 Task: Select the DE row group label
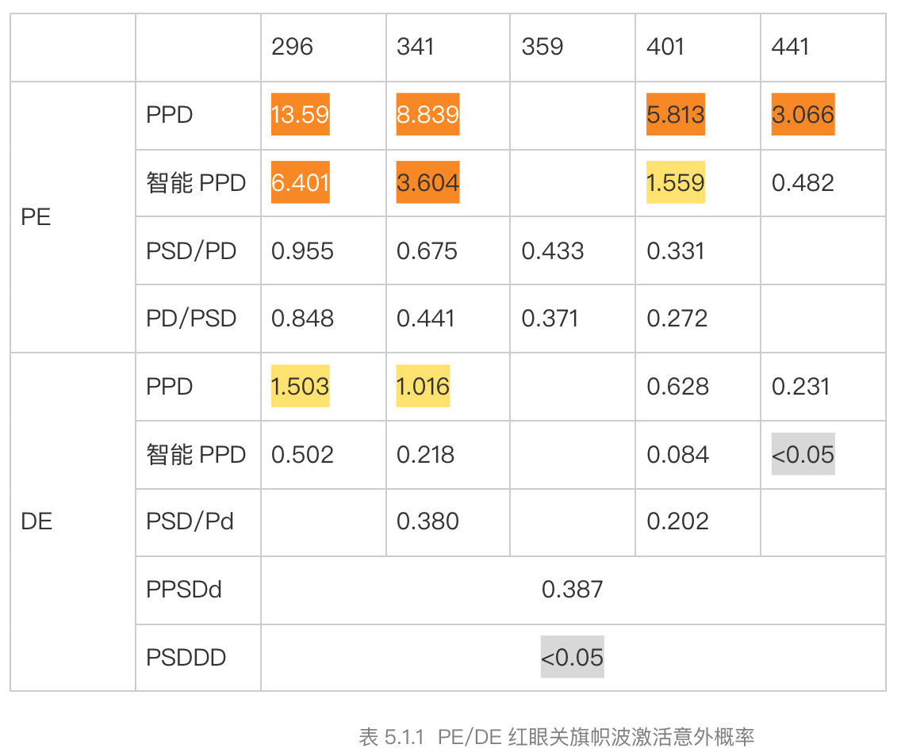tap(36, 522)
